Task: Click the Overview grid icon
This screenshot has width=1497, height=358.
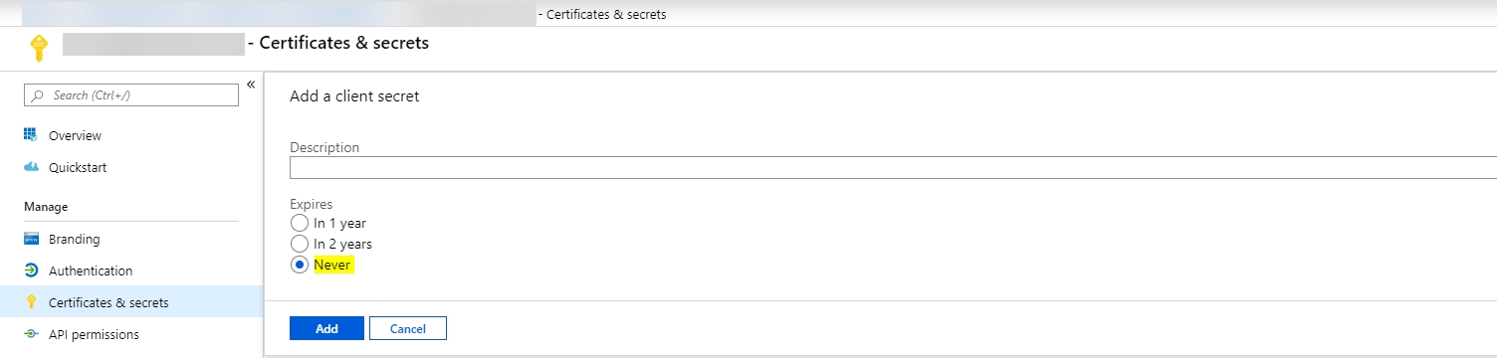Action: coord(30,135)
